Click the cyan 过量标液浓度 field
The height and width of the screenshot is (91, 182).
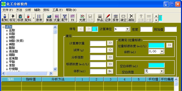[x=156, y=45]
